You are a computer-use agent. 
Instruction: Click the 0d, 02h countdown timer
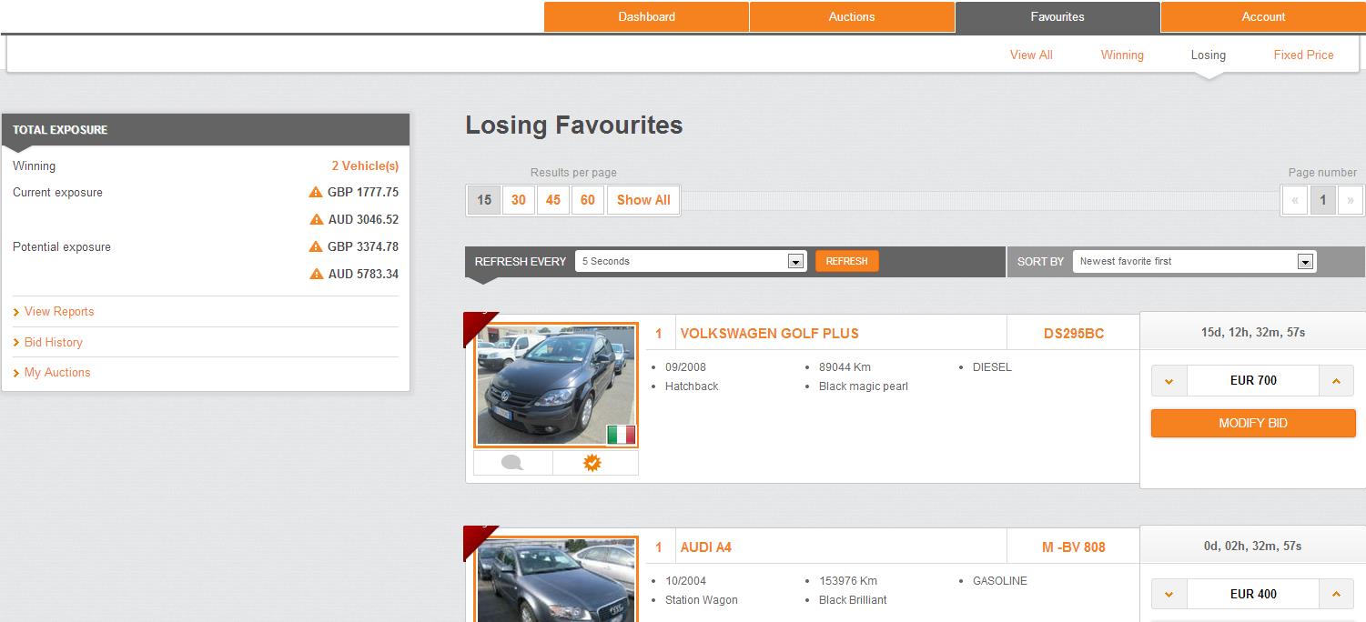point(1253,546)
